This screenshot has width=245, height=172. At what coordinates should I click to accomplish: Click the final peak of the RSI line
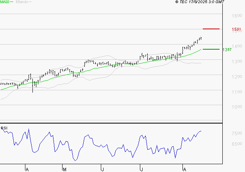point(201,131)
